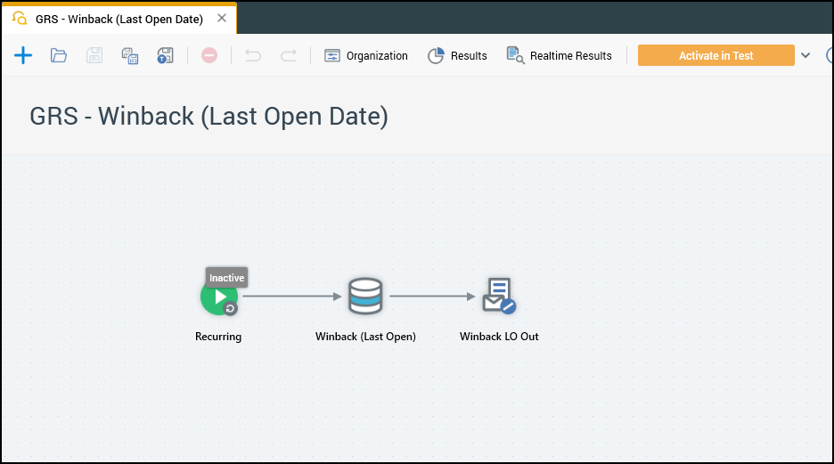View the Results report
Screen dimensions: 834x464
tap(458, 55)
